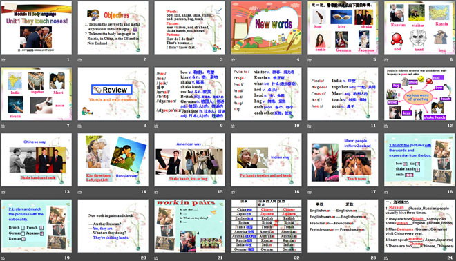Click the animation star icon under slide 1
The width and height of the screenshot is (456, 261).
[3, 60]
